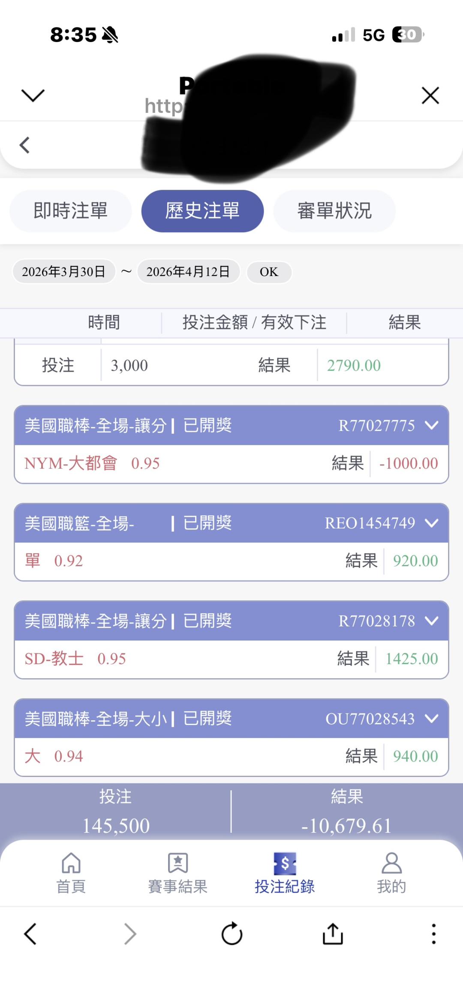Image resolution: width=463 pixels, height=1005 pixels.
Task: Select the 歷史注單 tab
Action: [202, 211]
